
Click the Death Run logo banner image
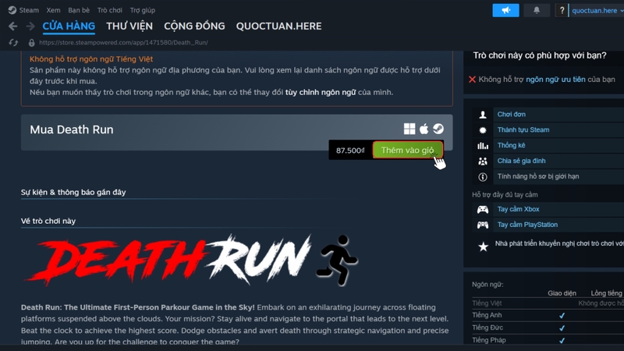click(x=191, y=261)
